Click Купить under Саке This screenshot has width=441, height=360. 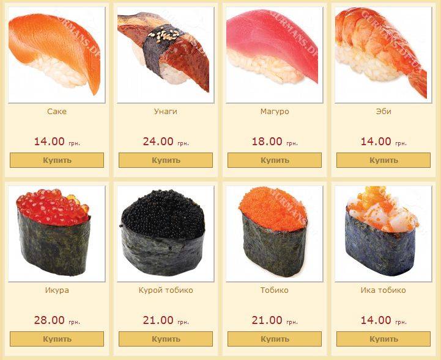coord(57,160)
